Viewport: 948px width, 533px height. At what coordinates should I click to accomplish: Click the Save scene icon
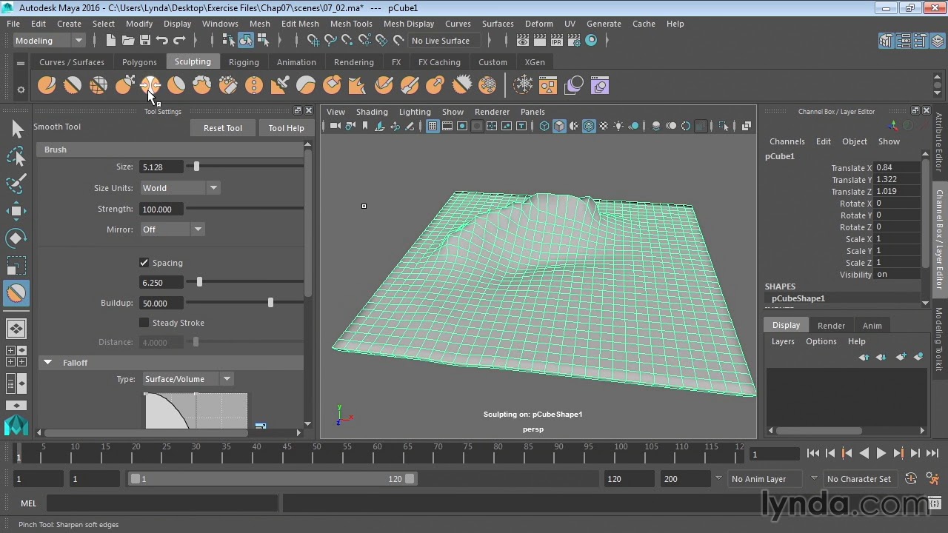point(145,41)
